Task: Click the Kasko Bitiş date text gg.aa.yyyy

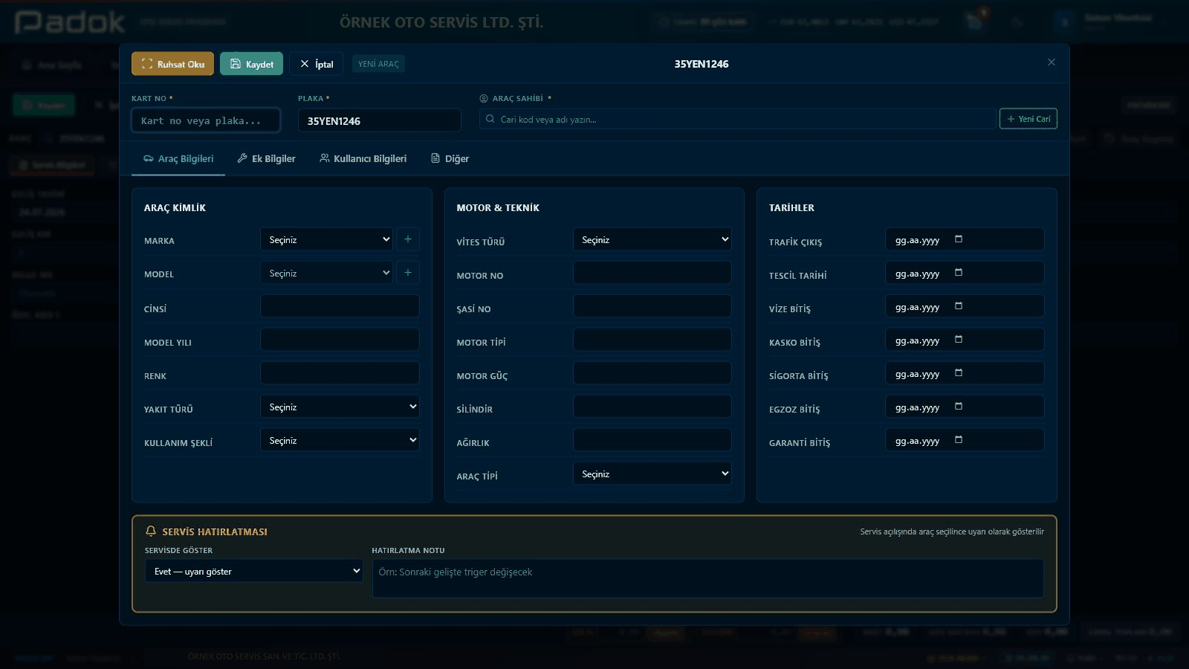Action: [x=917, y=340]
